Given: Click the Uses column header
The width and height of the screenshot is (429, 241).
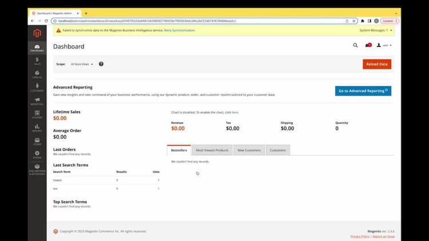Looking at the screenshot, I should click(156, 172).
